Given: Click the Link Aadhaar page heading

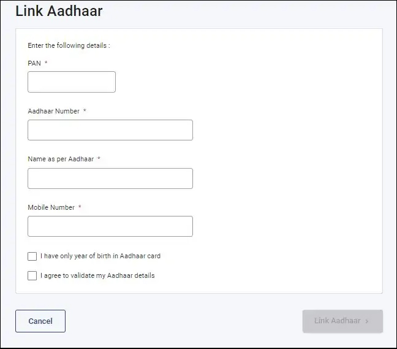Looking at the screenshot, I should point(59,11).
